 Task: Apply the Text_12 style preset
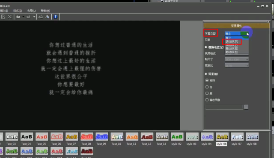(147, 137)
